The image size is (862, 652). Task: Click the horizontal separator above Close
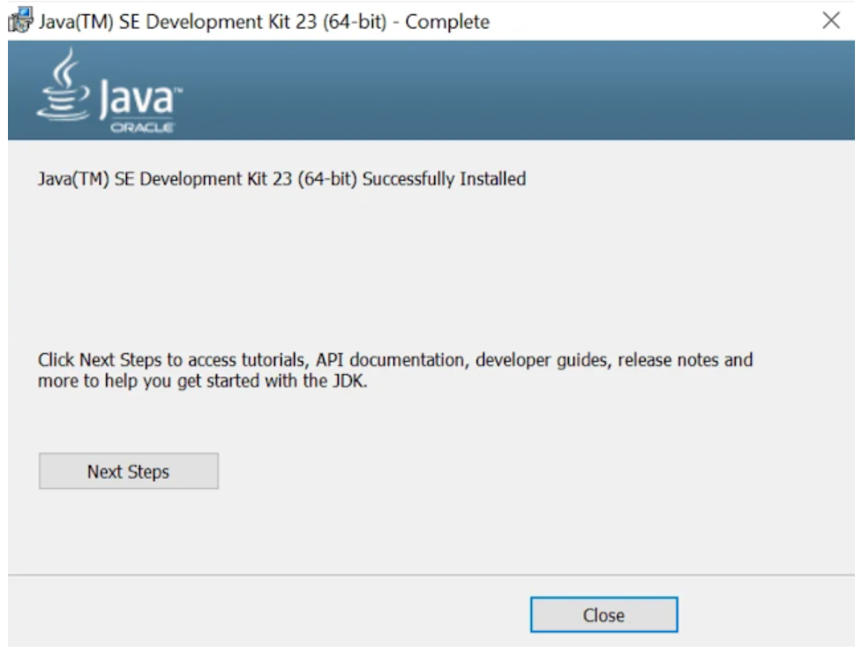(431, 575)
